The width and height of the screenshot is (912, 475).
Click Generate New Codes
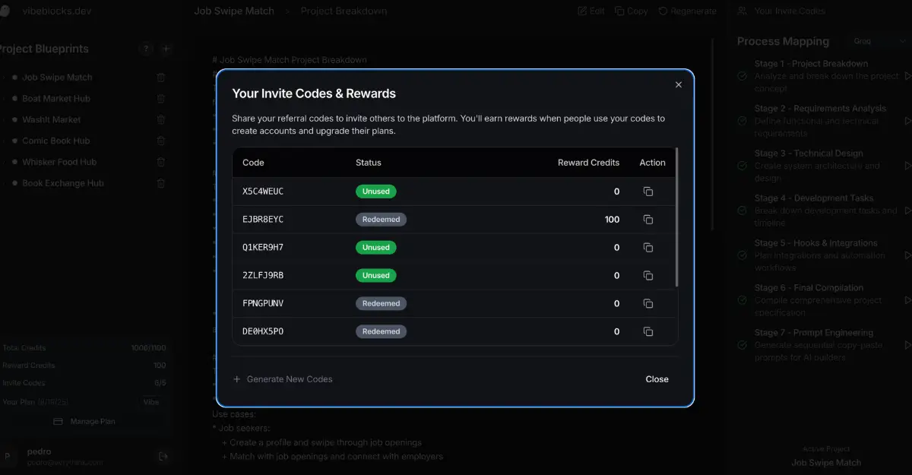click(x=283, y=379)
